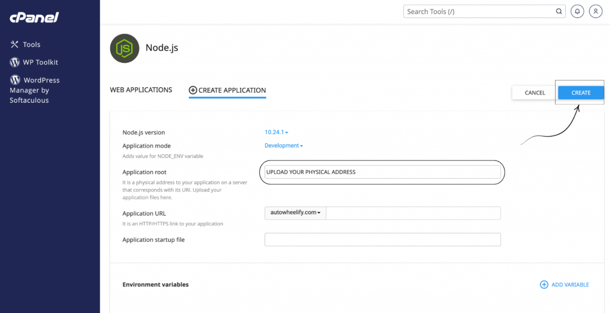The width and height of the screenshot is (610, 313).
Task: Click the Tools wrench icon
Action: click(14, 44)
